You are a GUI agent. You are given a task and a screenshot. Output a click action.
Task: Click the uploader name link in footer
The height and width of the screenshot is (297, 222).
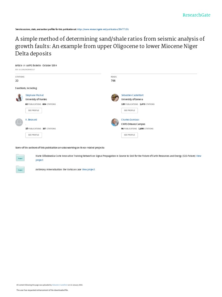click(60, 285)
